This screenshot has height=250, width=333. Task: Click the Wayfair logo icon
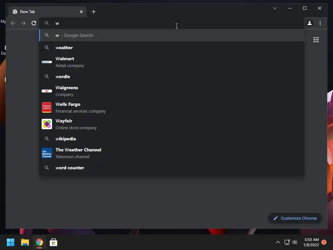click(47, 124)
